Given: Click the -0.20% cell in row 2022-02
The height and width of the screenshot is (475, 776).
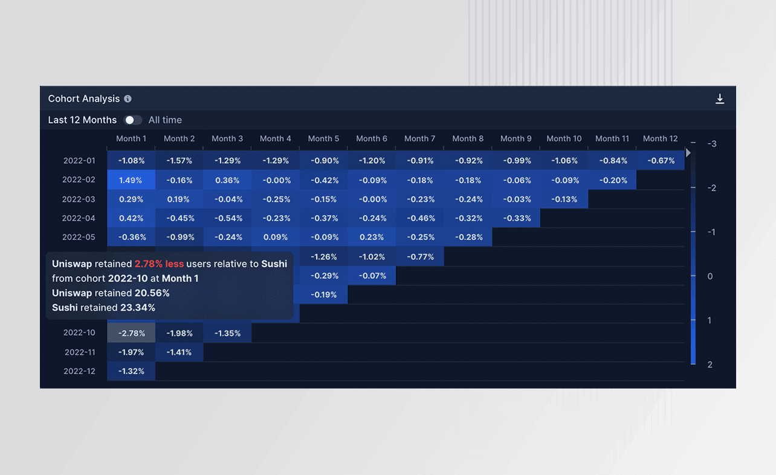Looking at the screenshot, I should coord(612,180).
